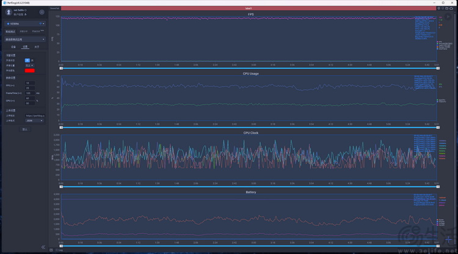This screenshot has width=458, height=254.
Task: Click the circular play record button
Action: pyautogui.click(x=448, y=17)
